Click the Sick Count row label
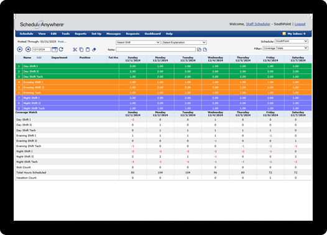 click(24, 167)
